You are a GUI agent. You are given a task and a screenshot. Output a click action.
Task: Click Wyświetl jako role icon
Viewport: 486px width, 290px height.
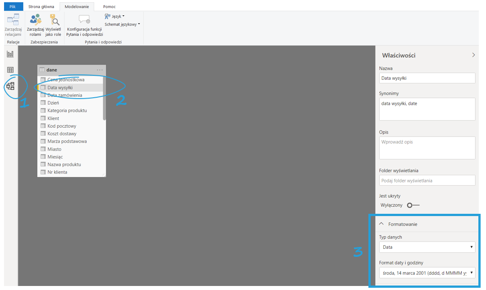(54, 20)
